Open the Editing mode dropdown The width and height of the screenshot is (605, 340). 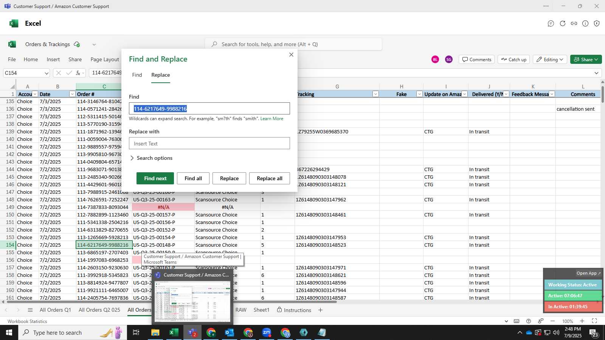550,59
